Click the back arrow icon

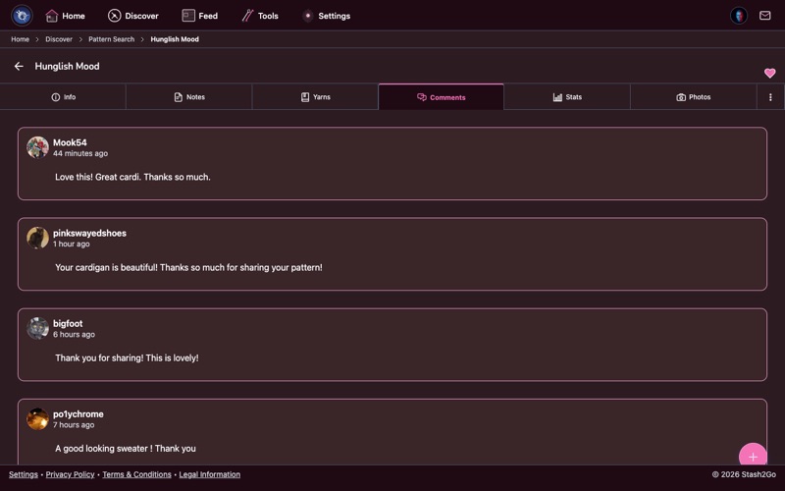pos(19,66)
